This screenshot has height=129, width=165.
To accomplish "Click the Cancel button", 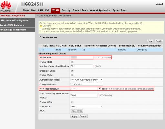I will [83, 116].
